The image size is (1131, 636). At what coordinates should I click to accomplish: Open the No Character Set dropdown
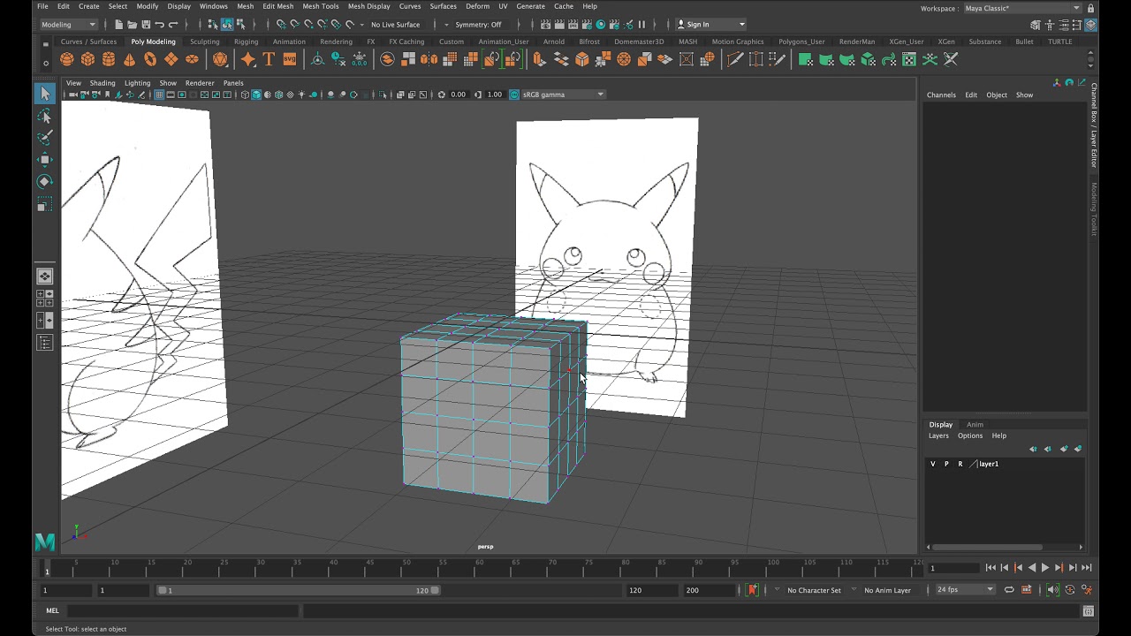814,590
